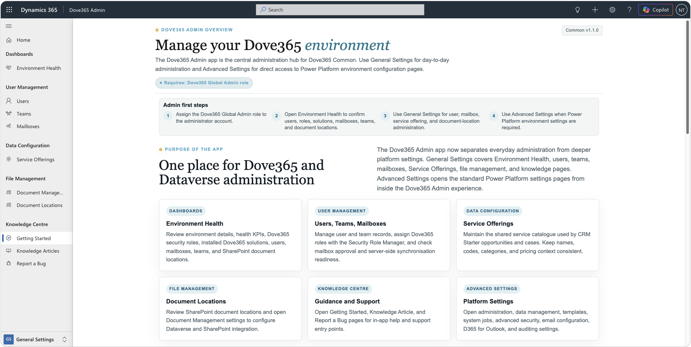Collapse the navigation hamburger menu
The height and width of the screenshot is (347, 691).
pos(9,26)
